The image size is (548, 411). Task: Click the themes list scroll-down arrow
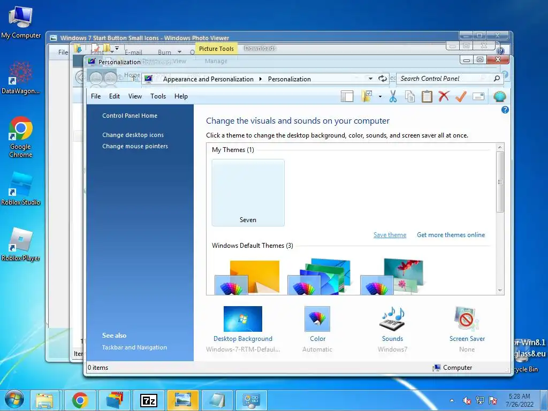[500, 291]
